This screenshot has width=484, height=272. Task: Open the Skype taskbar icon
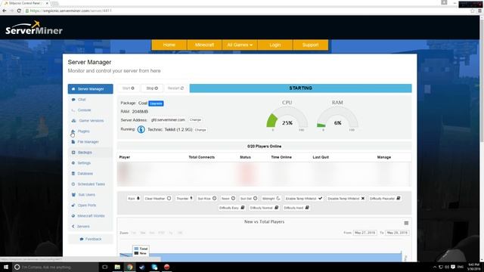coord(154,267)
